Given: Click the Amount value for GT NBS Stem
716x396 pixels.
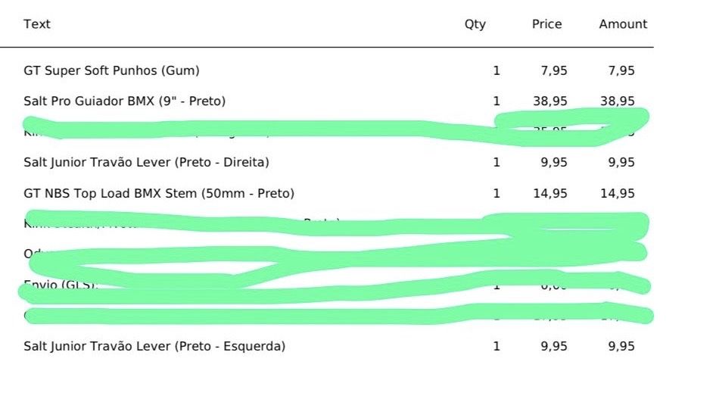Looking at the screenshot, I should pos(618,193).
